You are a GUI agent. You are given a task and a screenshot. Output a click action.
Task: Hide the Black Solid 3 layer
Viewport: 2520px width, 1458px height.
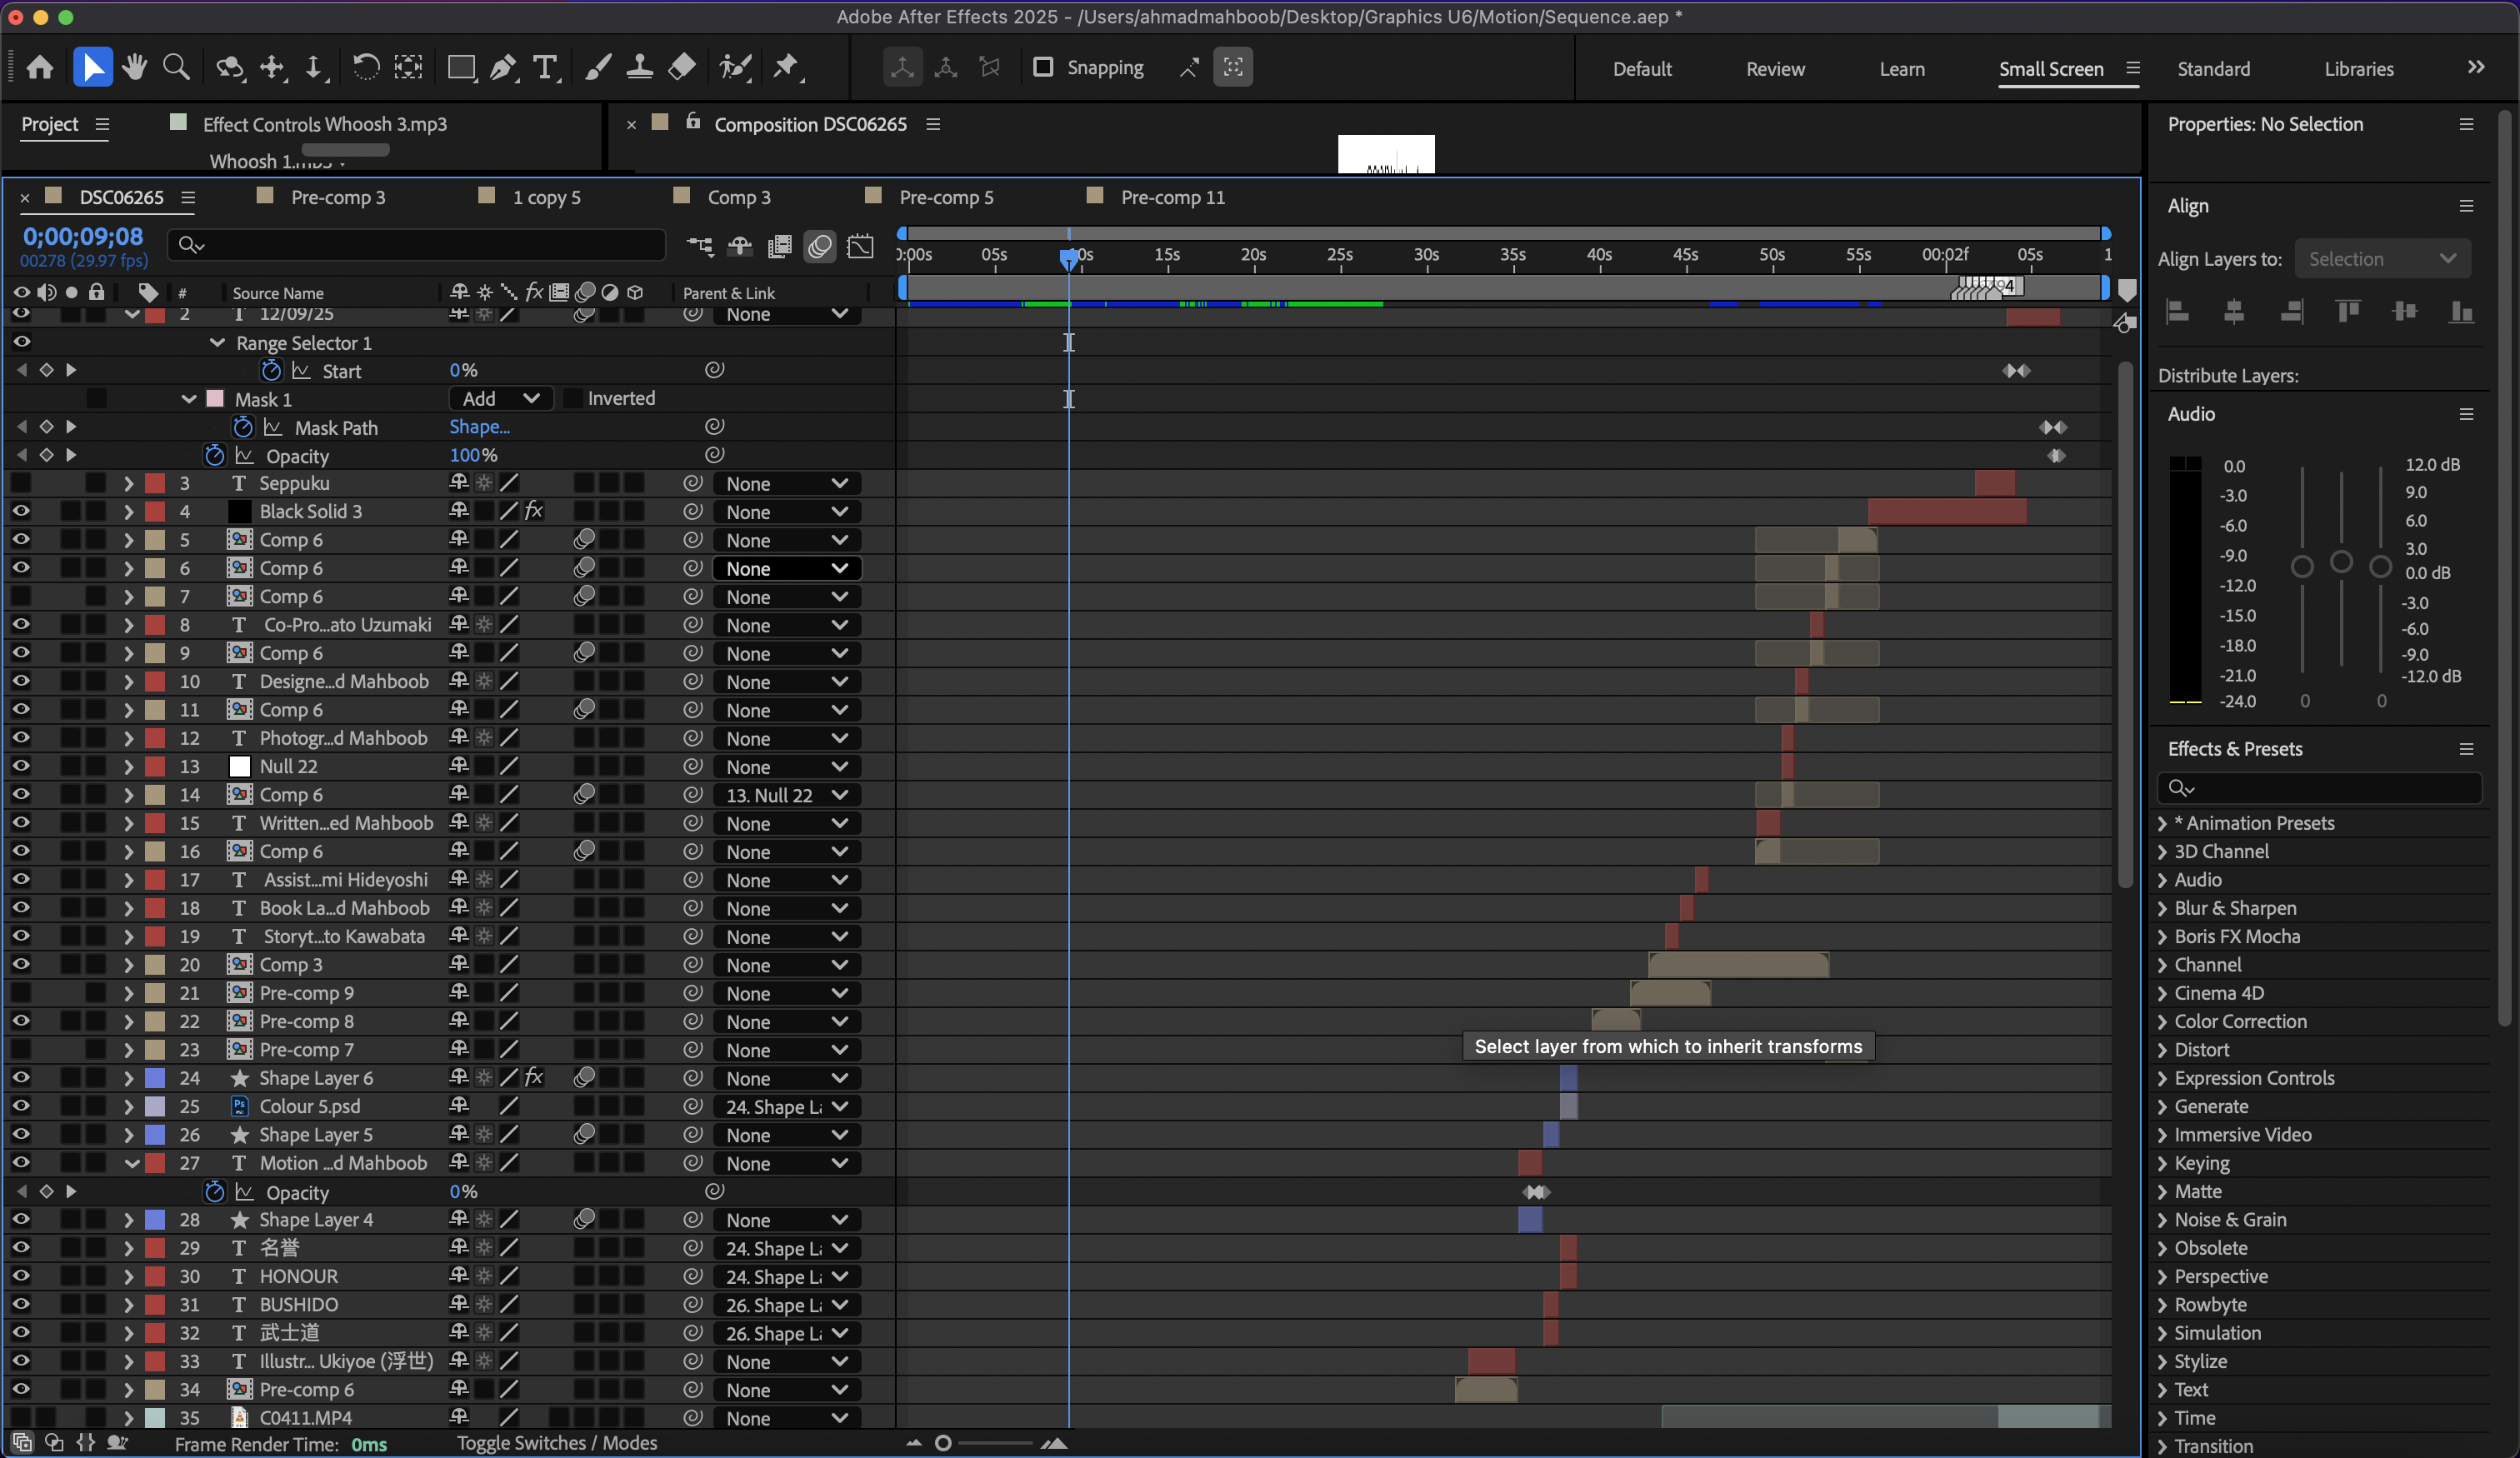click(21, 511)
